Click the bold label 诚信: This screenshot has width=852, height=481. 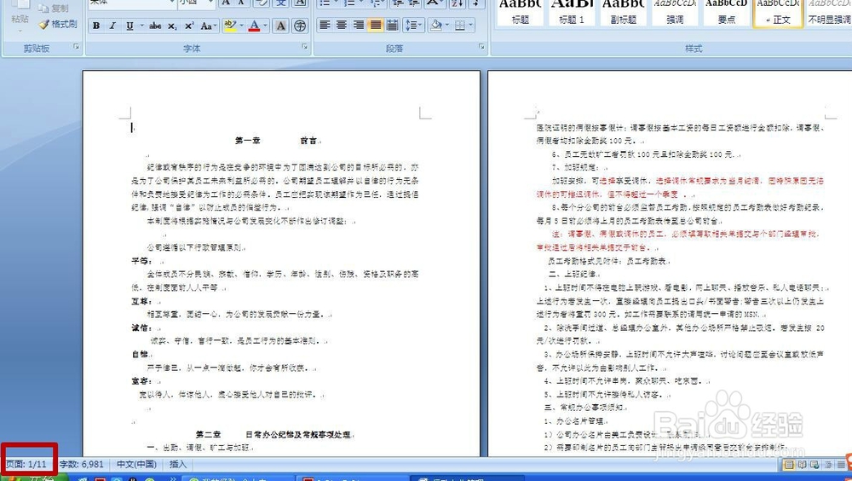click(x=141, y=327)
